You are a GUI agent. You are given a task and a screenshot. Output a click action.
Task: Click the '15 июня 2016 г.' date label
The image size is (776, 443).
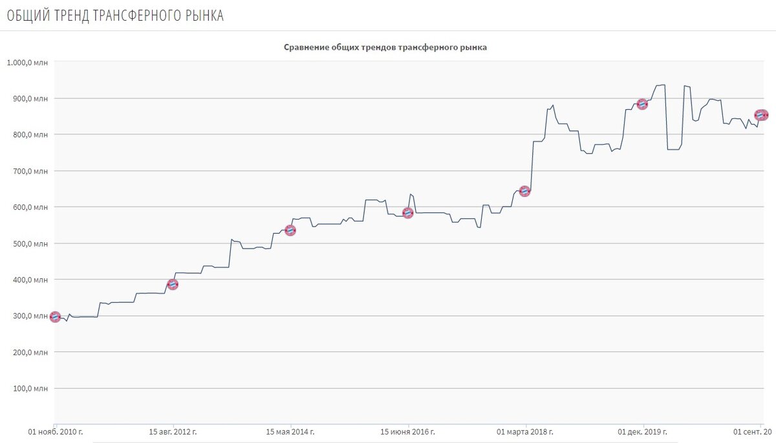[x=407, y=431]
